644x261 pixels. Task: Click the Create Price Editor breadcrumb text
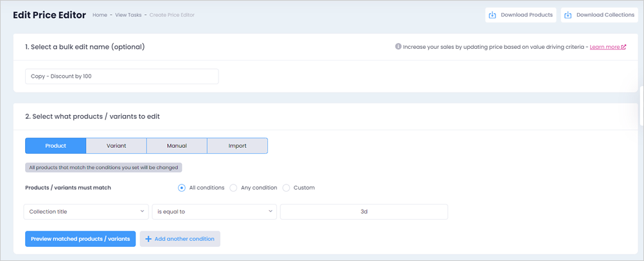point(172,15)
